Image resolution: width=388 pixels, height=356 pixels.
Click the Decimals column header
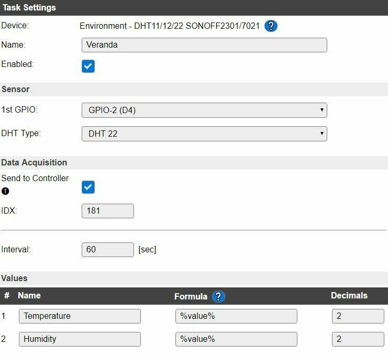click(349, 296)
